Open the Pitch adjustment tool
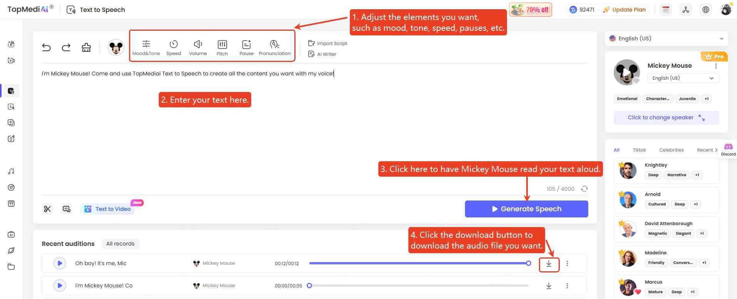This screenshot has height=299, width=737. (x=222, y=48)
